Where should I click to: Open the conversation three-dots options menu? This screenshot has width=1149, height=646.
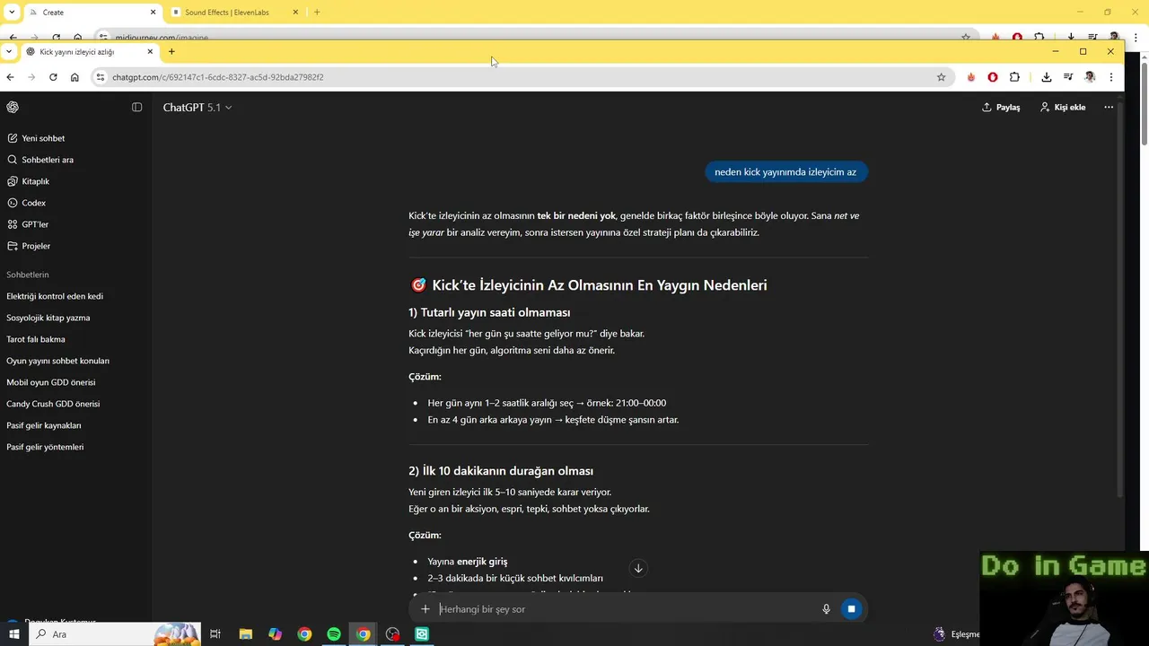pyautogui.click(x=1109, y=107)
